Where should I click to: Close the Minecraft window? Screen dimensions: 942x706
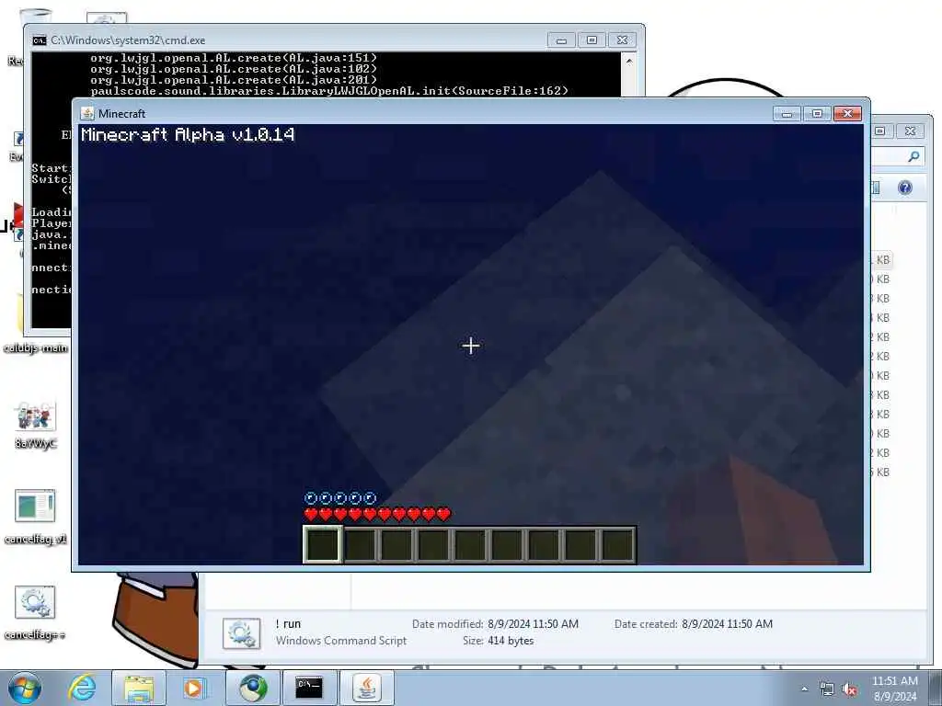[x=847, y=113]
